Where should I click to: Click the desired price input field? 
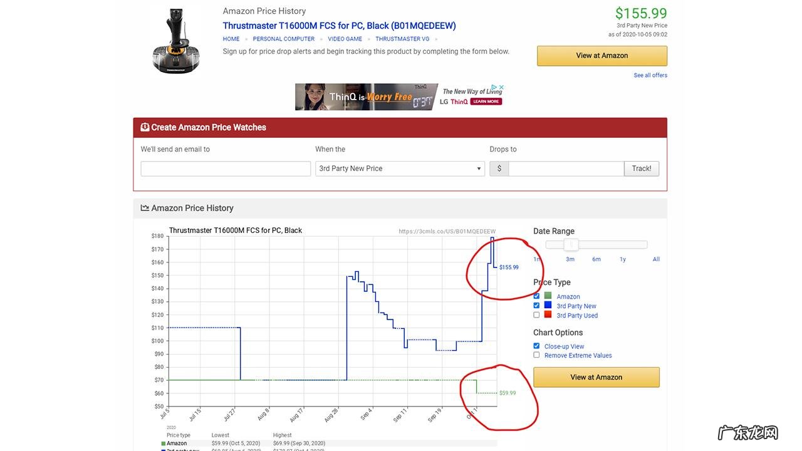[x=566, y=168]
